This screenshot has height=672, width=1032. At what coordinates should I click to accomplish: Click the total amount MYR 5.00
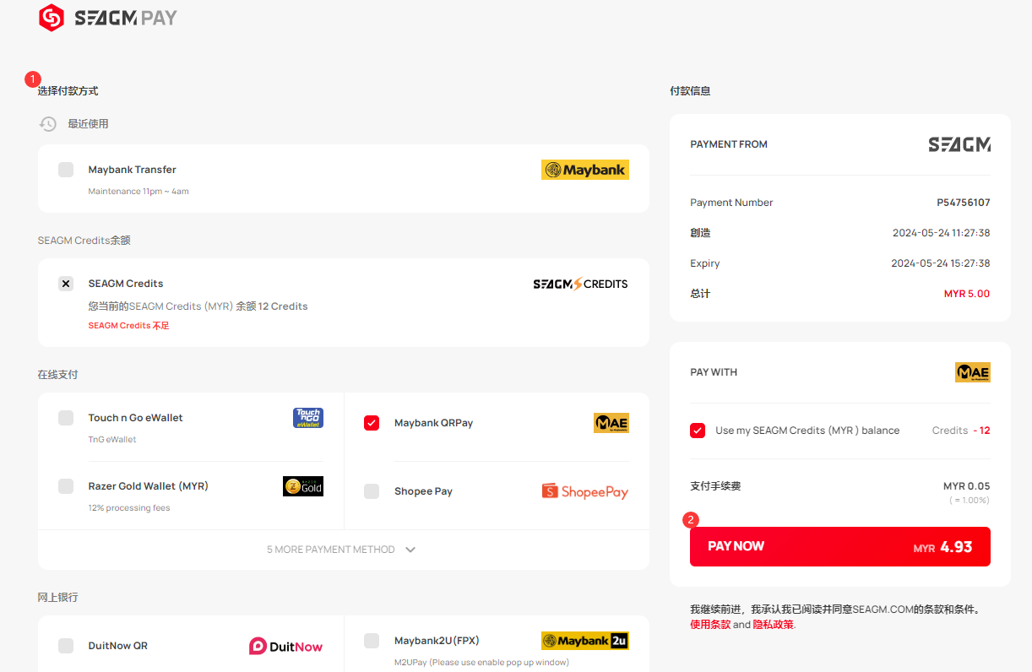(x=967, y=294)
